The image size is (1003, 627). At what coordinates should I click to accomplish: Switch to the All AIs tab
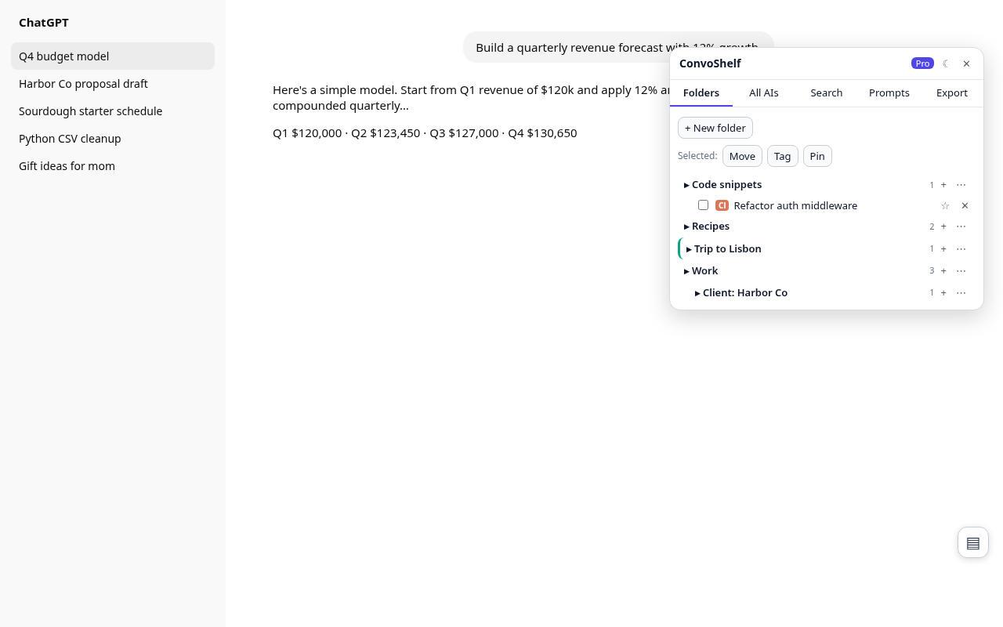coord(764,92)
